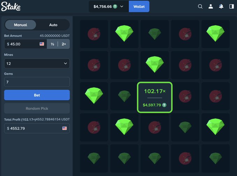This screenshot has height=176, width=237.
Task: Click the $4,597.79 payout in the win popup
Action: pos(152,105)
